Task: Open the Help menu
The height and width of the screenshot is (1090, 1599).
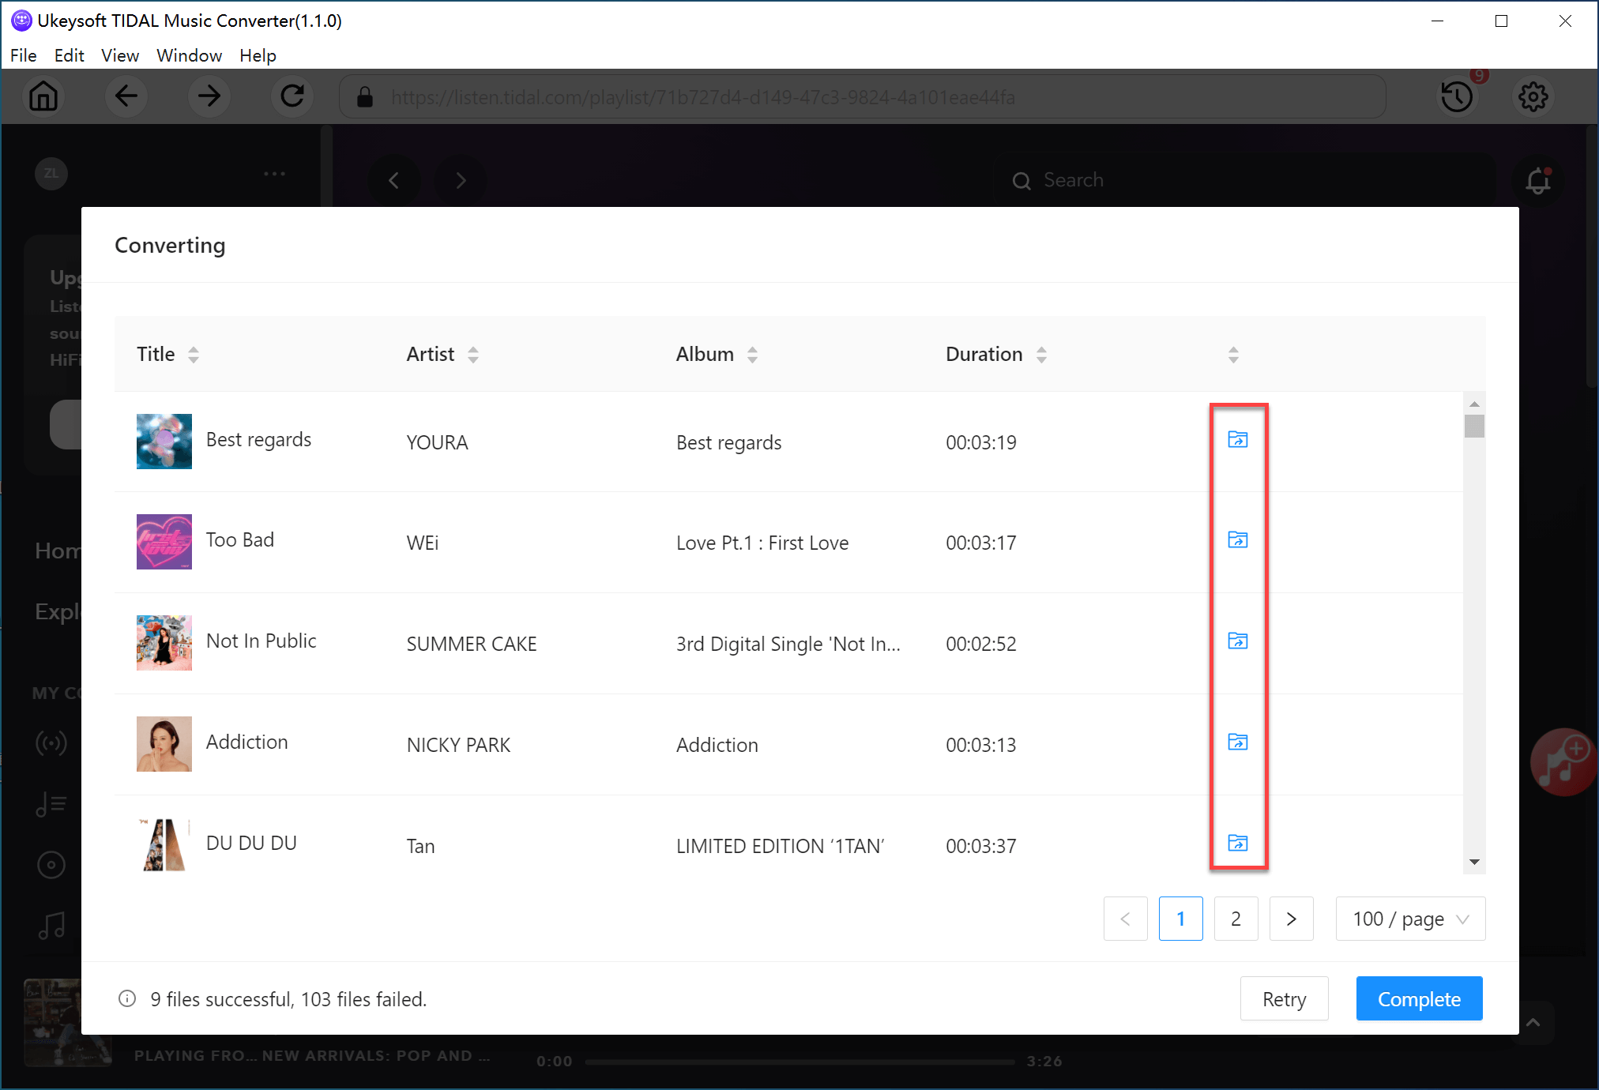Action: click(257, 54)
